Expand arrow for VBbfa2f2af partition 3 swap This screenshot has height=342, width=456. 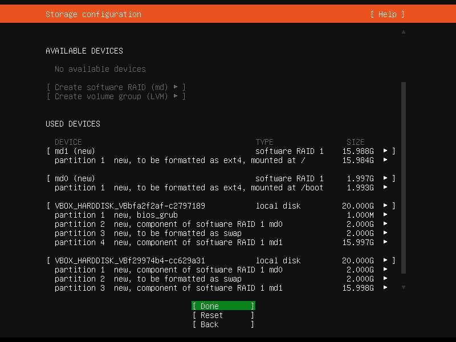(x=385, y=233)
